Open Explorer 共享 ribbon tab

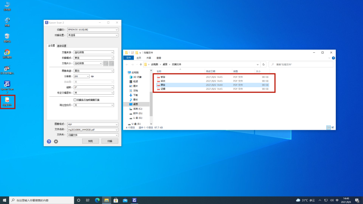149,58
